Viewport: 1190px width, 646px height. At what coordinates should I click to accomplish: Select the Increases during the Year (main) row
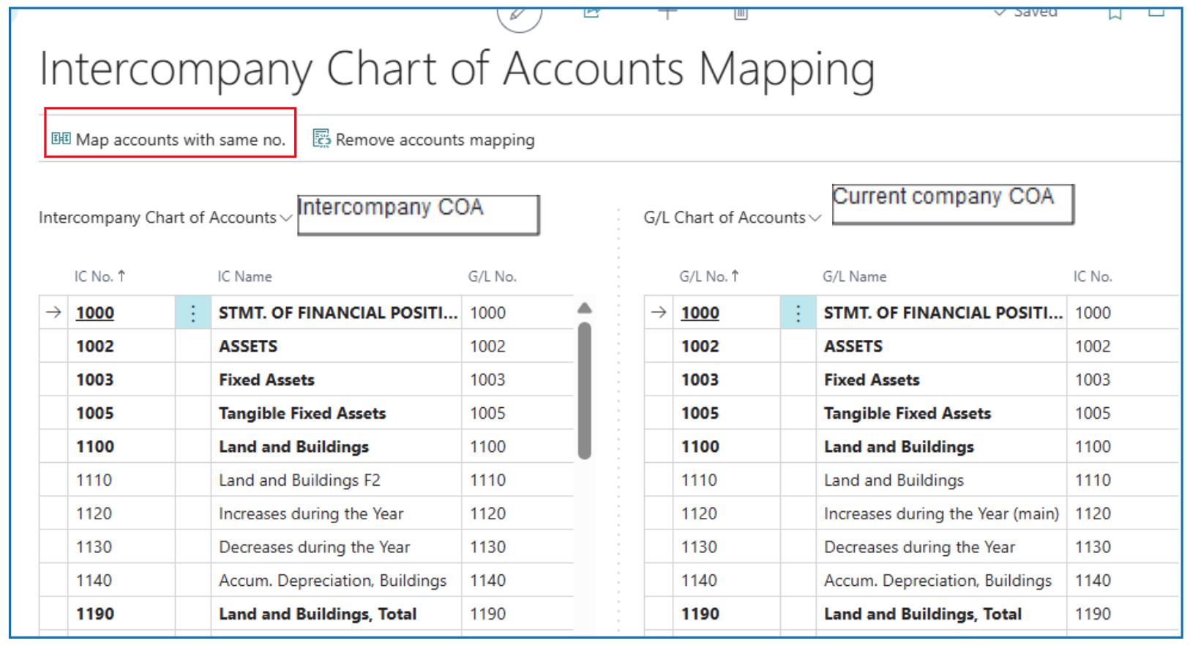coord(940,514)
